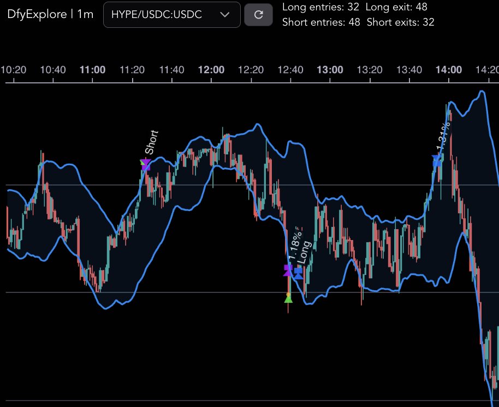Viewport: 499px width, 407px height.
Task: Click the refresh chart button
Action: pos(258,15)
